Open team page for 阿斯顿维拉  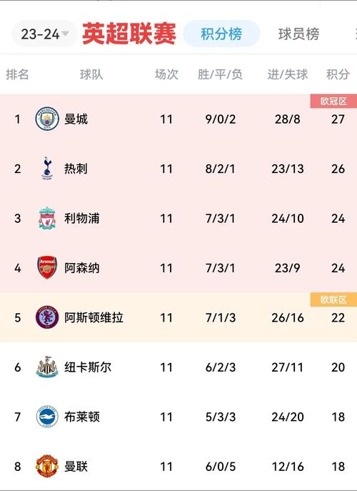coord(94,317)
